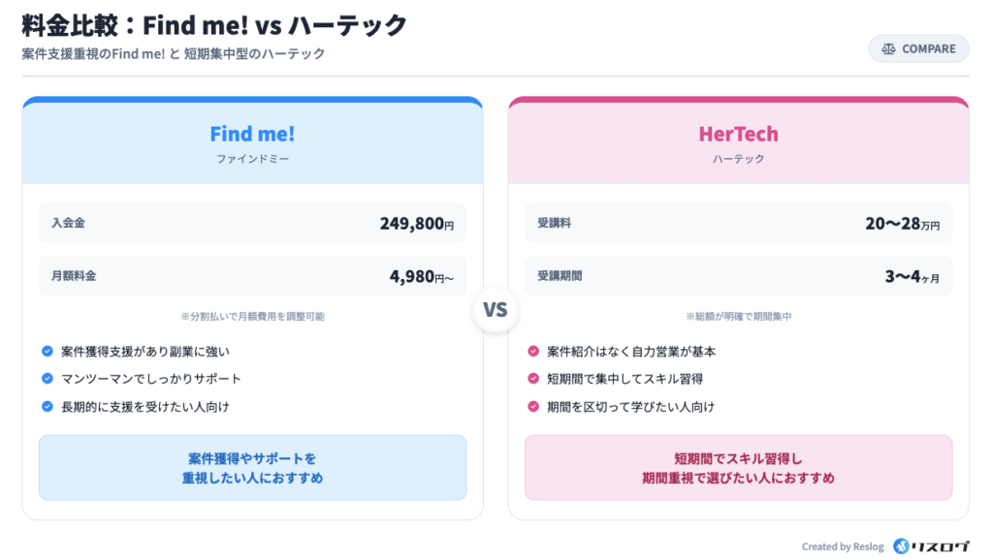Click pink 短期間でスキル習得し recommendation box
Viewport: 993px width, 559px height.
coord(738,467)
